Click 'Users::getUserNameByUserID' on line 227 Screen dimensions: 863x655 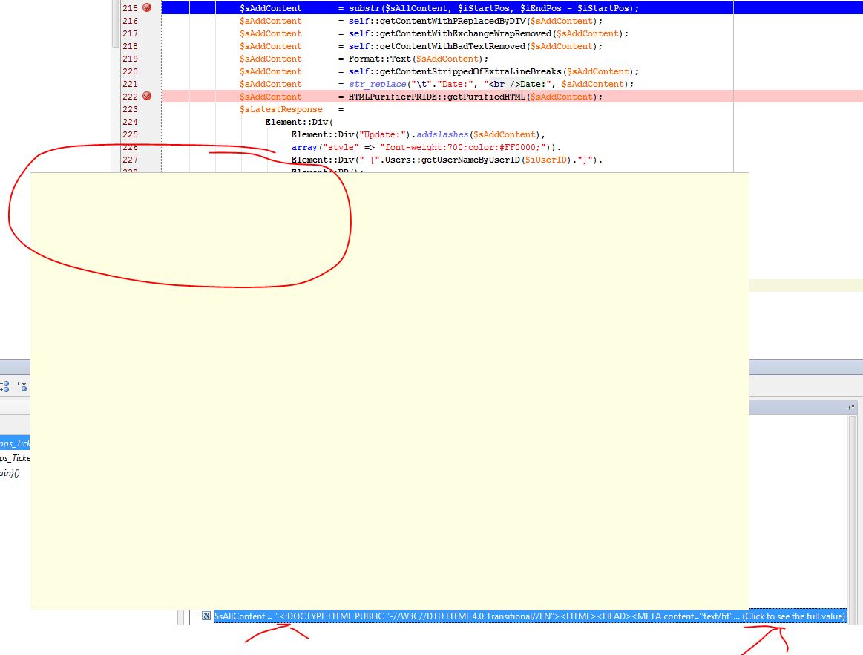(x=453, y=160)
